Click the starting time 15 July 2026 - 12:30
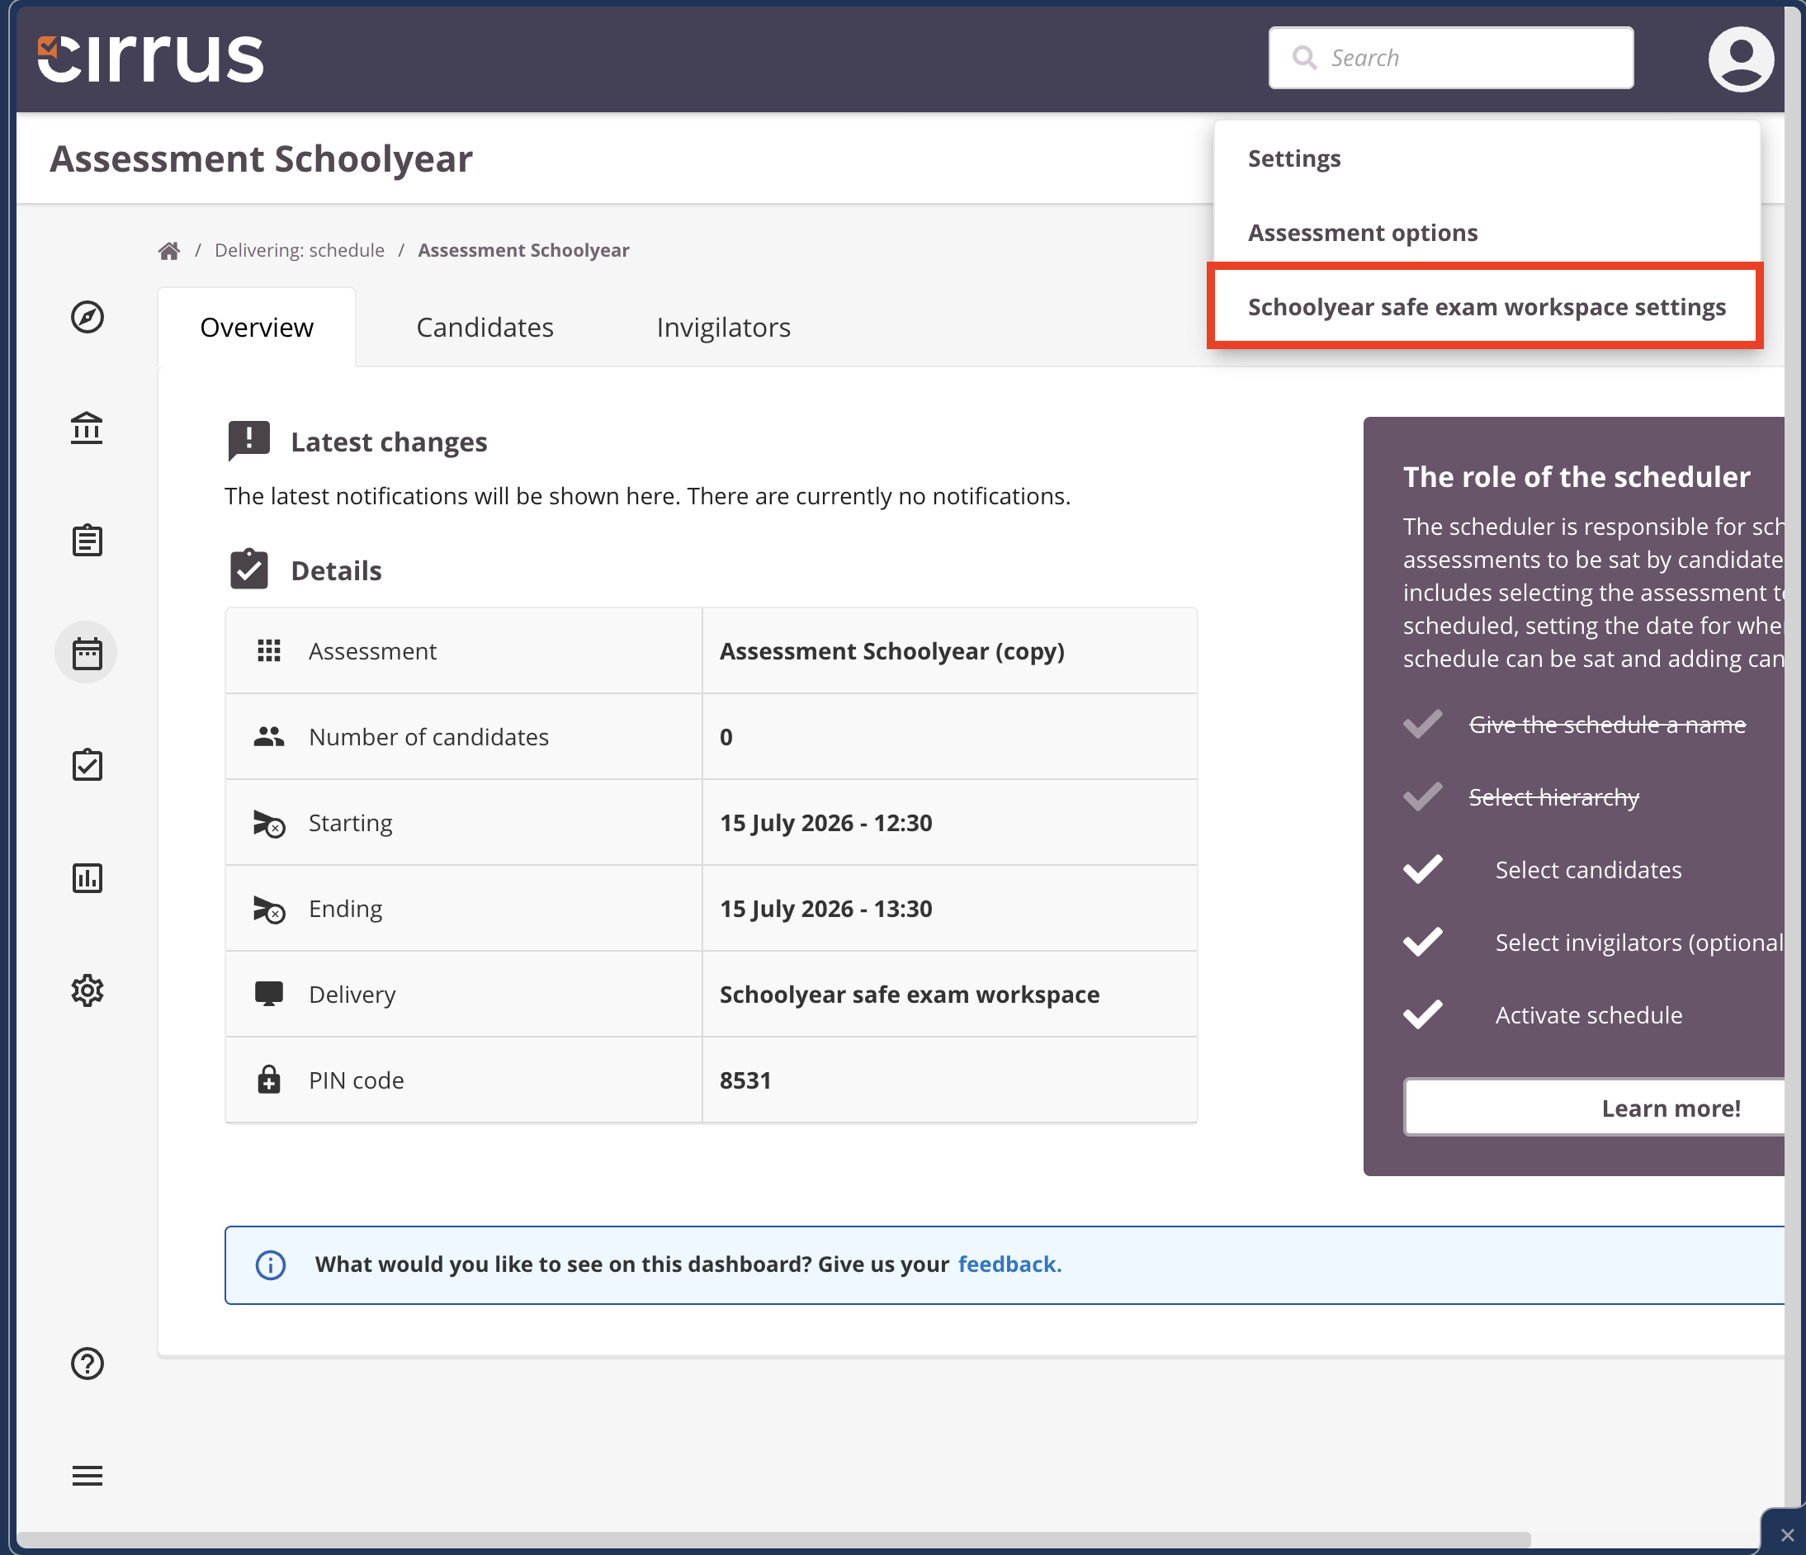Image resolution: width=1806 pixels, height=1555 pixels. (x=825, y=823)
